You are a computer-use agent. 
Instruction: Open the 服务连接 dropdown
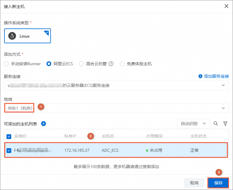[116, 85]
